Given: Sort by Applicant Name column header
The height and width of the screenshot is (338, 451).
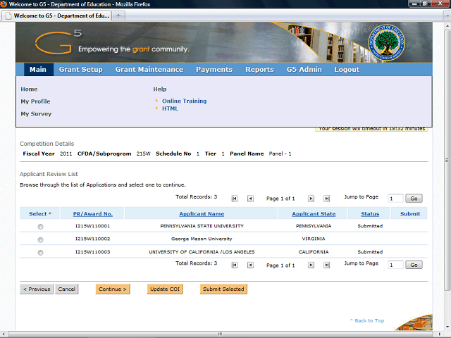Looking at the screenshot, I should click(202, 214).
